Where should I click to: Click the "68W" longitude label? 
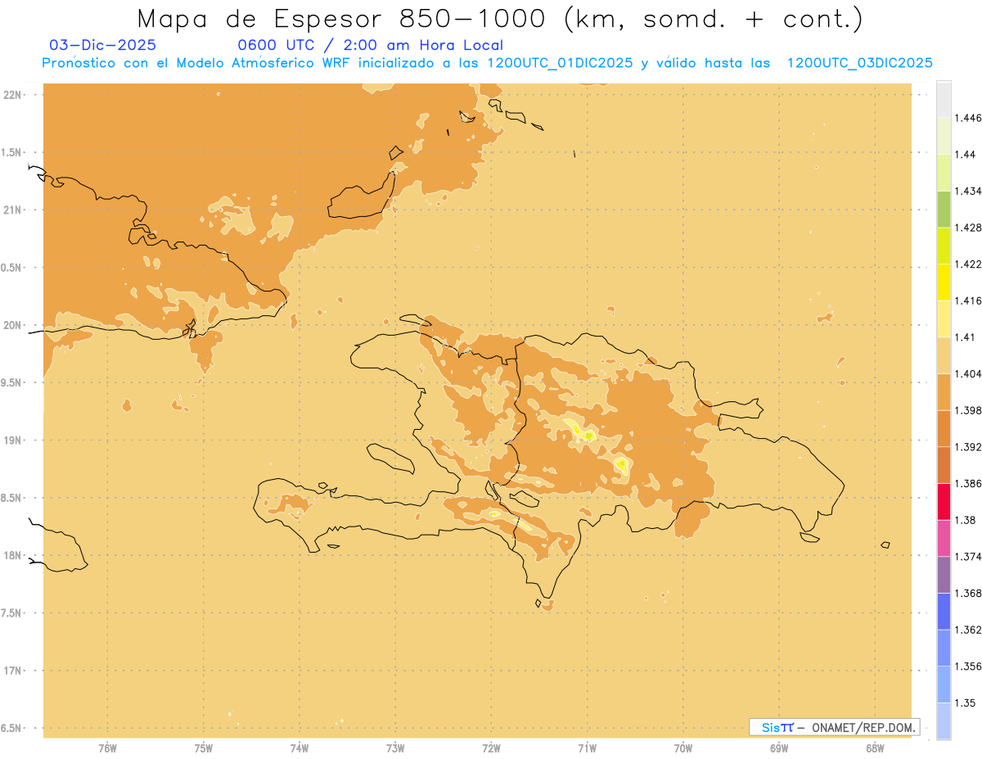875,748
